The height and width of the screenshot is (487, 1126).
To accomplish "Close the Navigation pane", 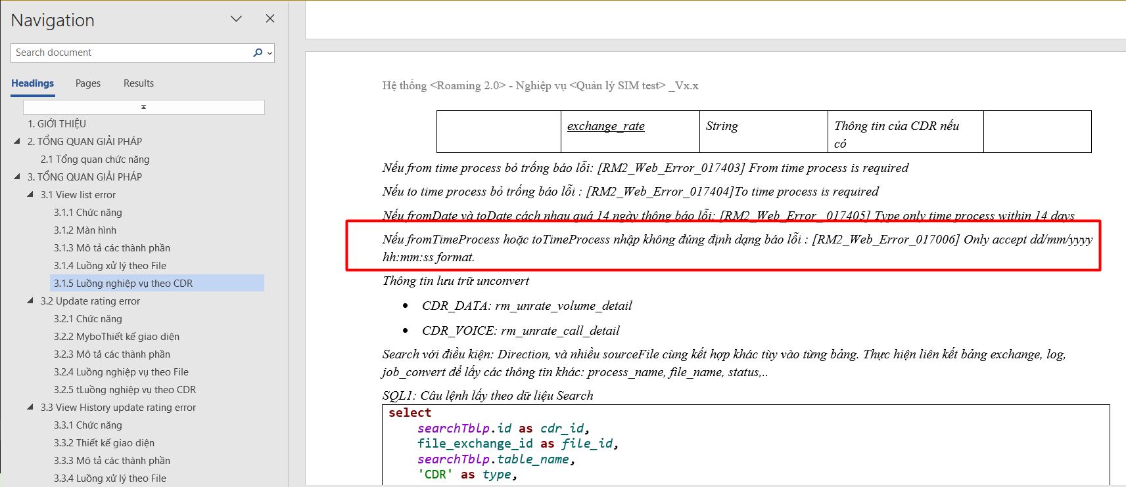I will [270, 19].
